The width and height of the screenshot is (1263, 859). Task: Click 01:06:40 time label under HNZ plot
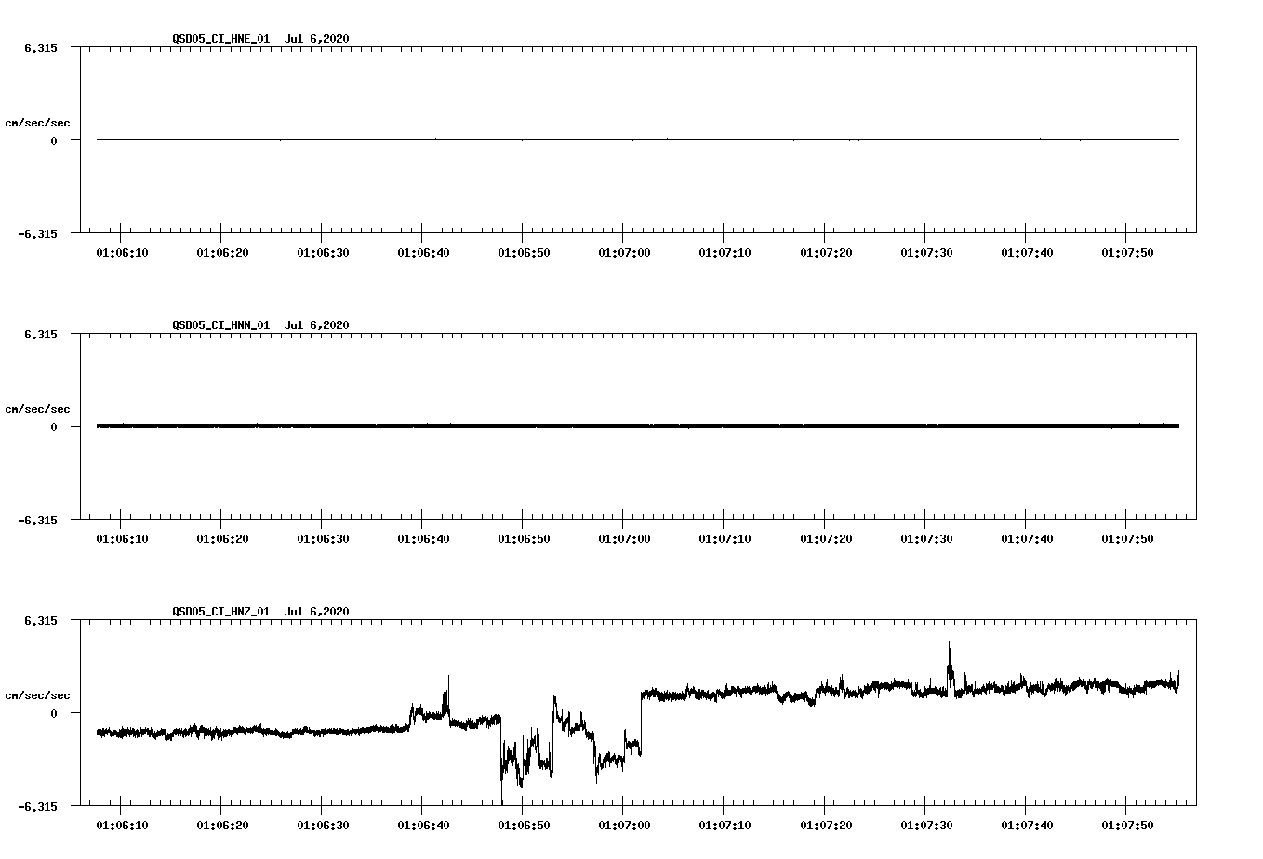pos(422,825)
